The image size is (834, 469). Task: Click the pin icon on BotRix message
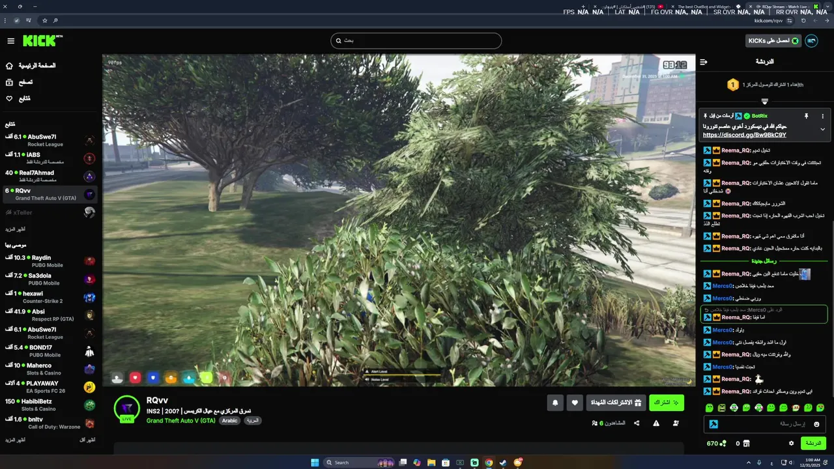coord(806,116)
